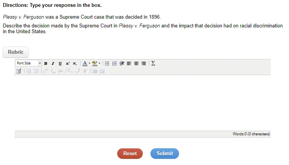Open the Font Size dropdown
This screenshot has width=289, height=165.
click(x=28, y=63)
